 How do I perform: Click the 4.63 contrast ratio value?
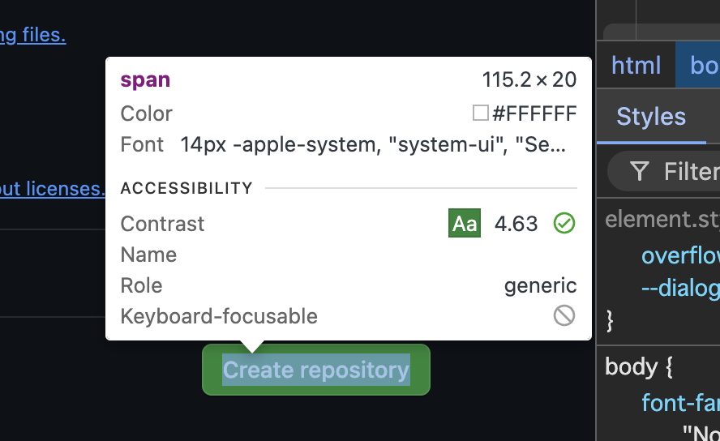[x=516, y=224]
